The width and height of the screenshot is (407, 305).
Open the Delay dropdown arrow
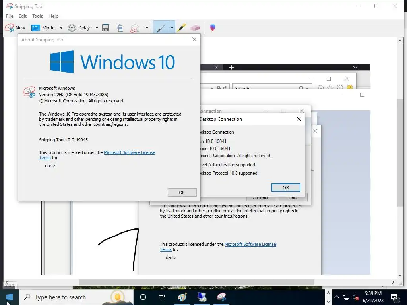click(x=97, y=28)
